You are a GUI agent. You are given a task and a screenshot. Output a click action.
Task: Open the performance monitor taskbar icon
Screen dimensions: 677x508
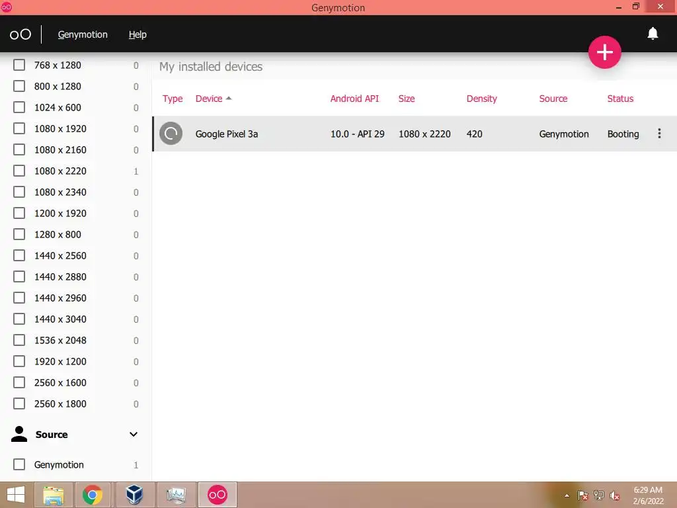tap(176, 495)
